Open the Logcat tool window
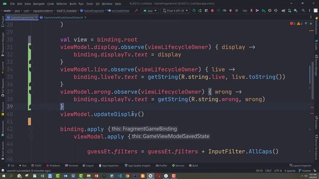The width and height of the screenshot is (319, 179). [88, 166]
